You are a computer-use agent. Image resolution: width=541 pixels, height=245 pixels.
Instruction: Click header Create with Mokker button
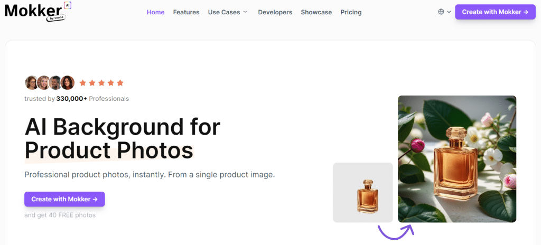coord(495,12)
